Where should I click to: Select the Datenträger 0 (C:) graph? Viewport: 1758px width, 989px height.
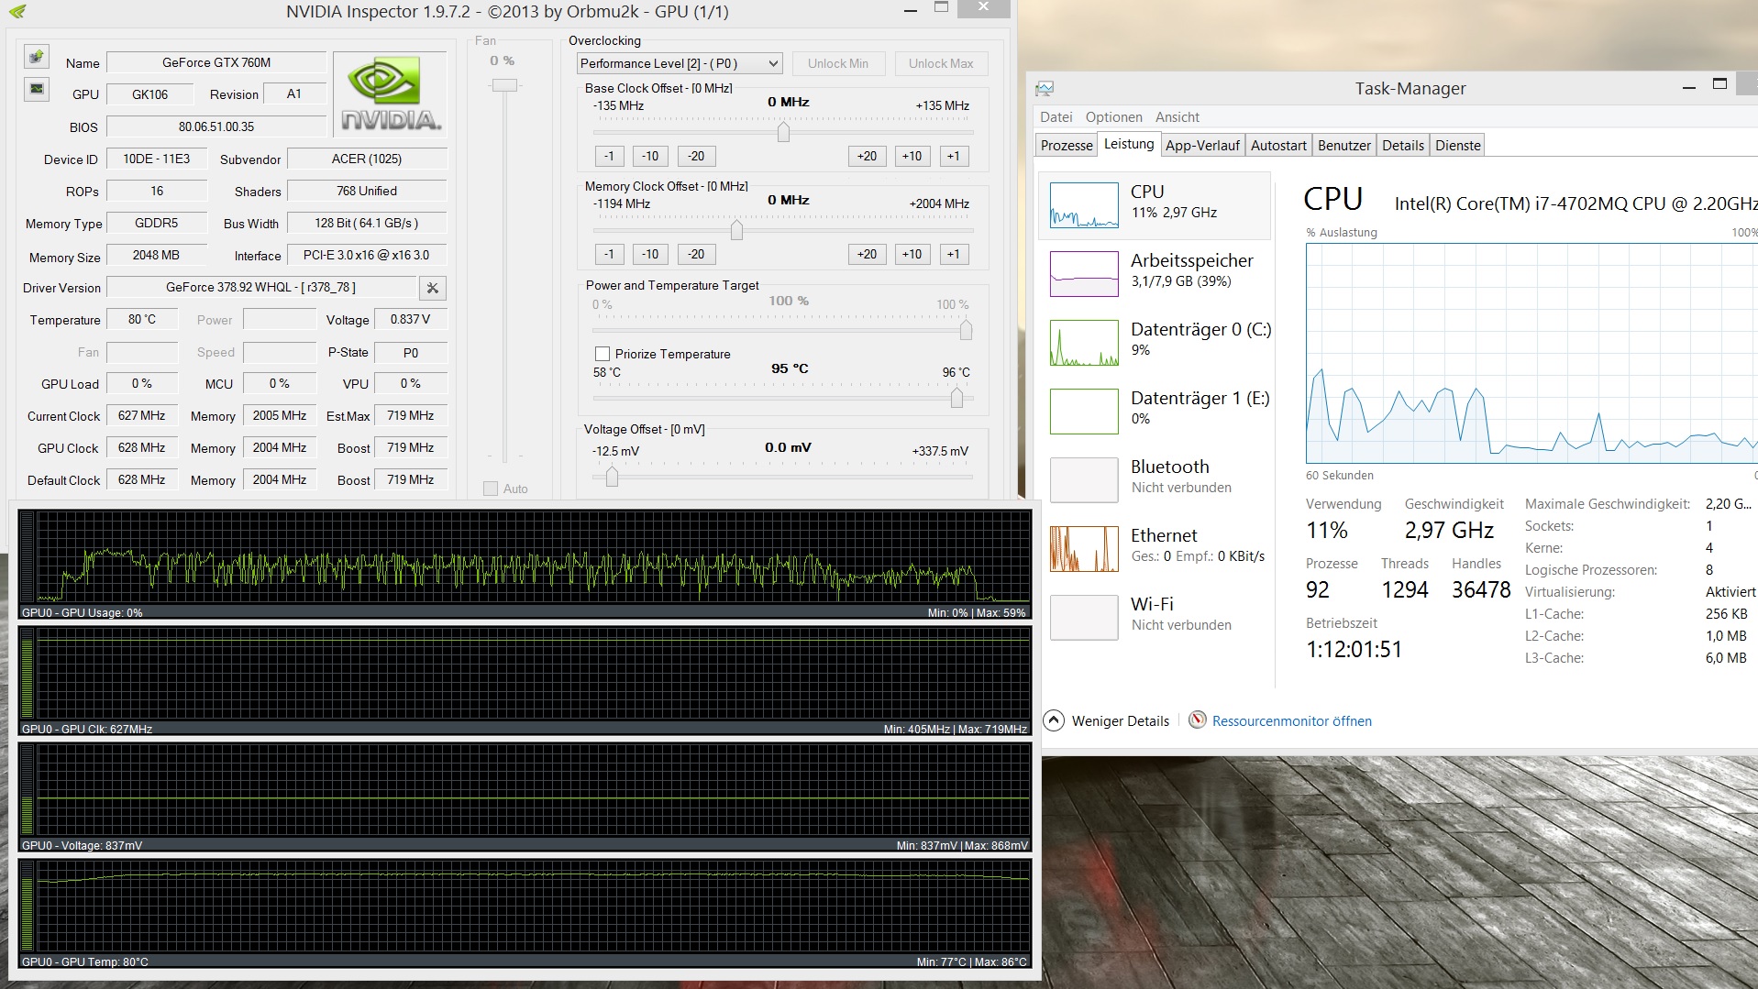[x=1084, y=343]
